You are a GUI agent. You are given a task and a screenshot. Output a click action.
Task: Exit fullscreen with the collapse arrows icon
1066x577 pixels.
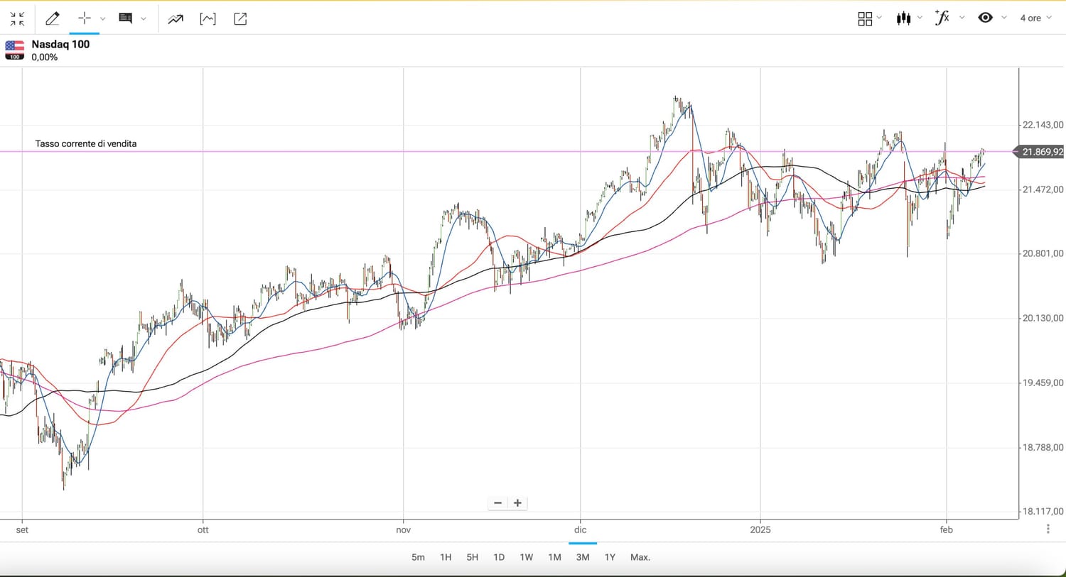(x=17, y=19)
